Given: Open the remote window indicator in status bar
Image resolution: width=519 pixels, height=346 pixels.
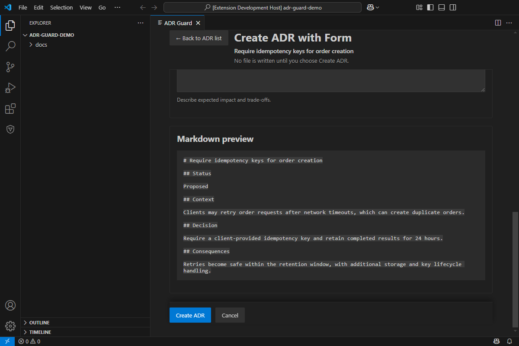Looking at the screenshot, I should 7,341.
